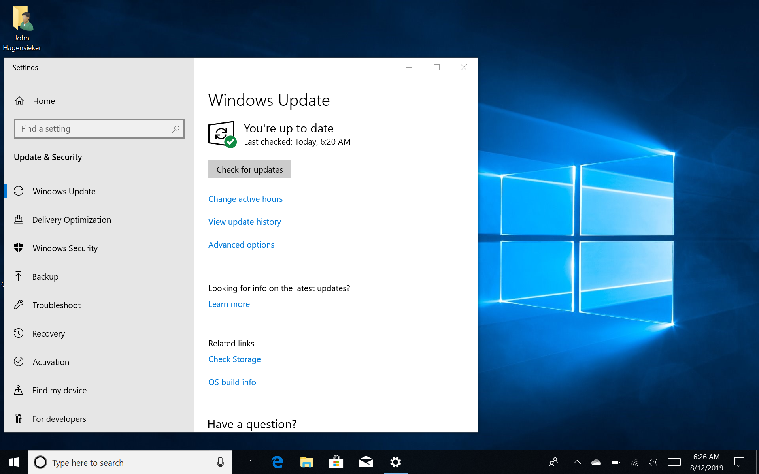Open the Start menu Windows logo
759x474 pixels.
point(14,462)
